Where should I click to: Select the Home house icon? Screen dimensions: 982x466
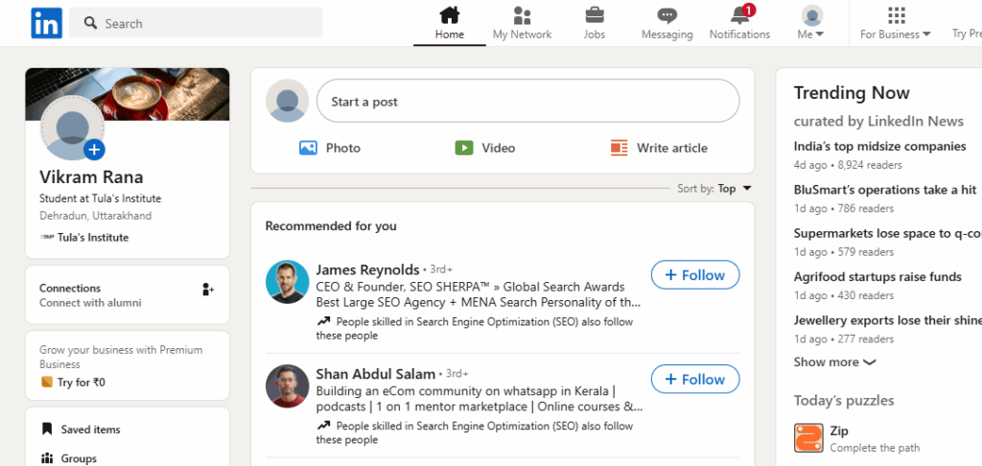(x=449, y=14)
